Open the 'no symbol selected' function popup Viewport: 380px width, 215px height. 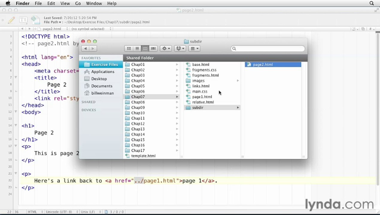pyautogui.click(x=91, y=29)
